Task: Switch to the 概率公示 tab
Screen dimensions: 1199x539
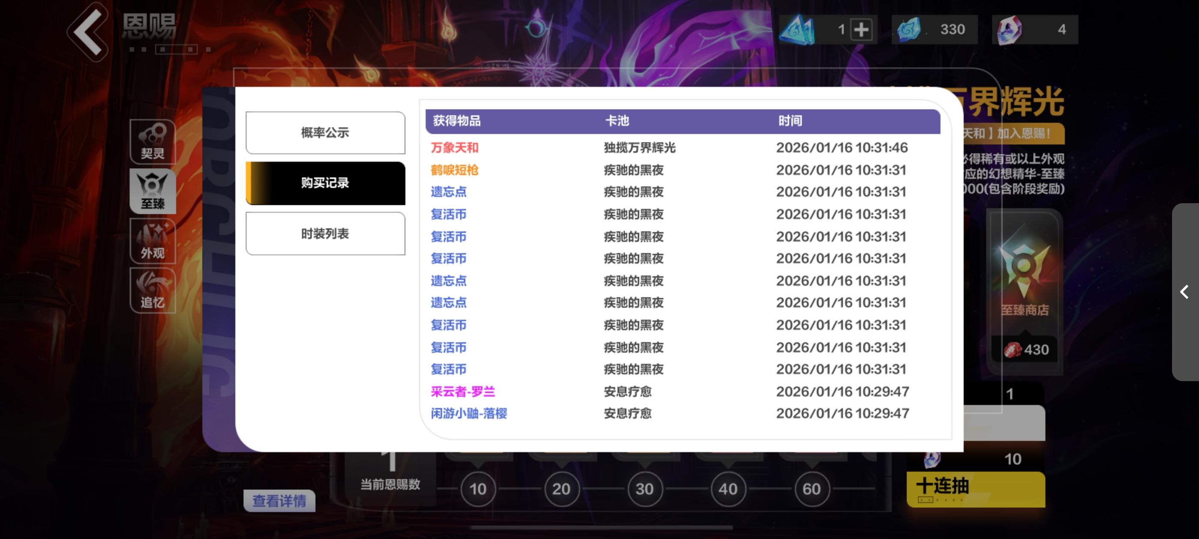Action: [325, 133]
